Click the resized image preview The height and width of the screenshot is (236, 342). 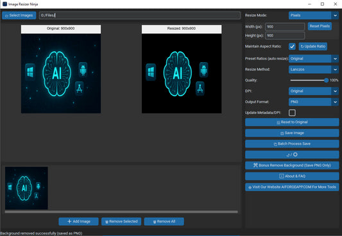(x=182, y=74)
